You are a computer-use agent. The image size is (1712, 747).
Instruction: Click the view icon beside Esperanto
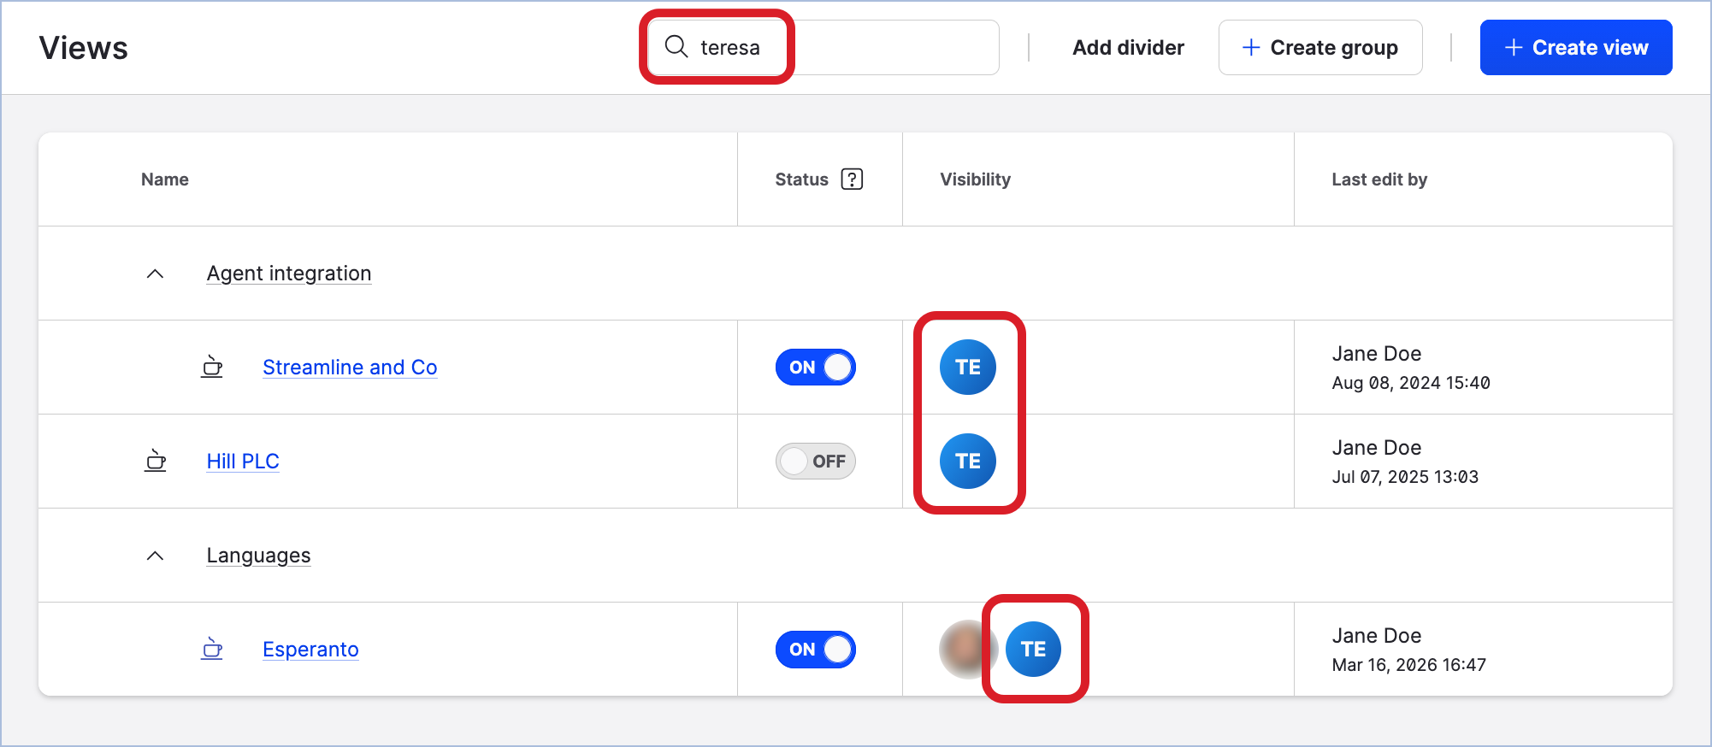212,650
